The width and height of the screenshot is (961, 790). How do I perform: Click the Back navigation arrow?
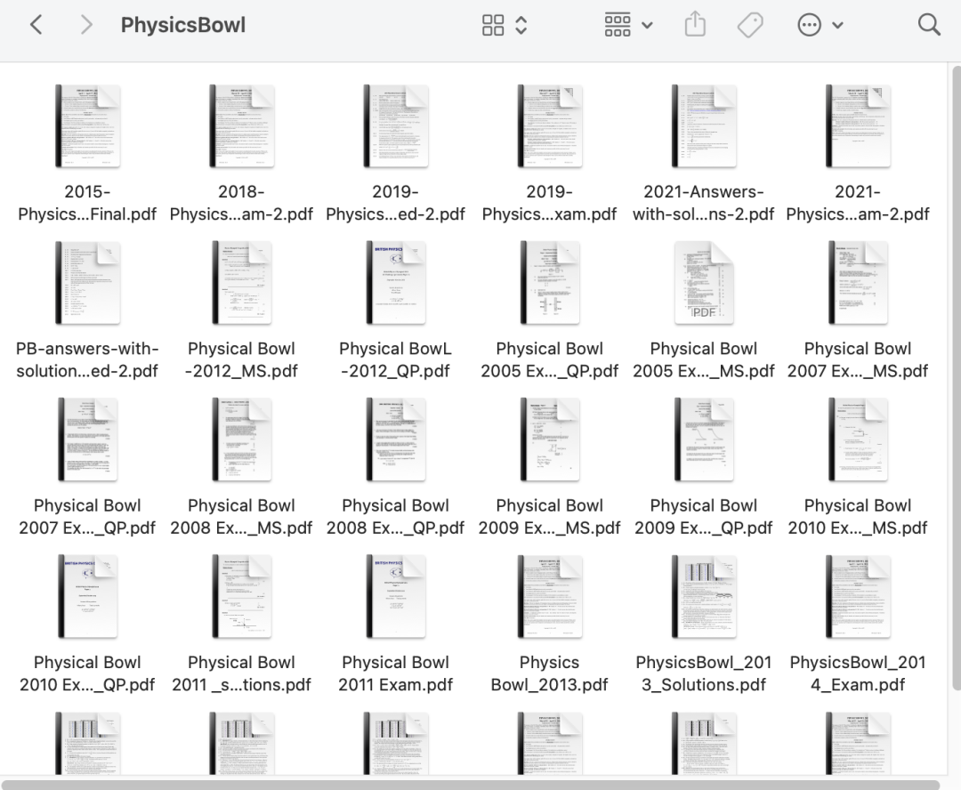(36, 25)
